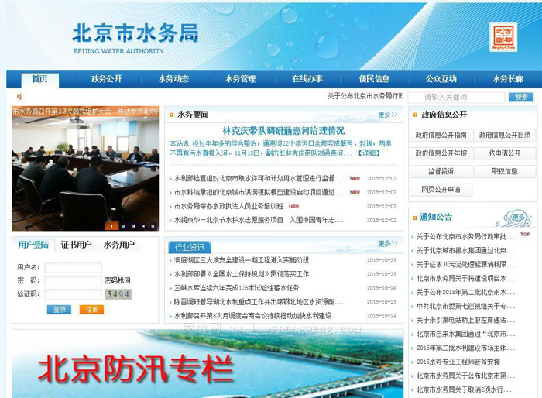Click the 搜索 search button
The image size is (542, 398).
pos(521,97)
